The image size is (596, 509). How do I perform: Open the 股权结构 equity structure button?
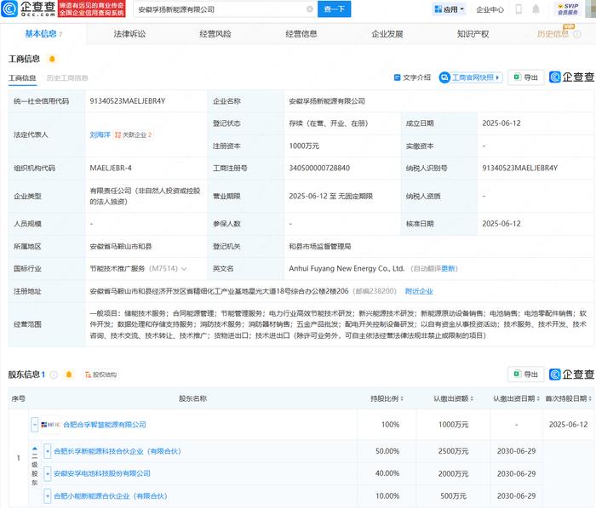click(x=101, y=375)
